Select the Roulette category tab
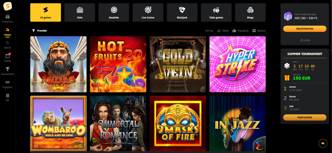332x153 pixels. pos(114,12)
